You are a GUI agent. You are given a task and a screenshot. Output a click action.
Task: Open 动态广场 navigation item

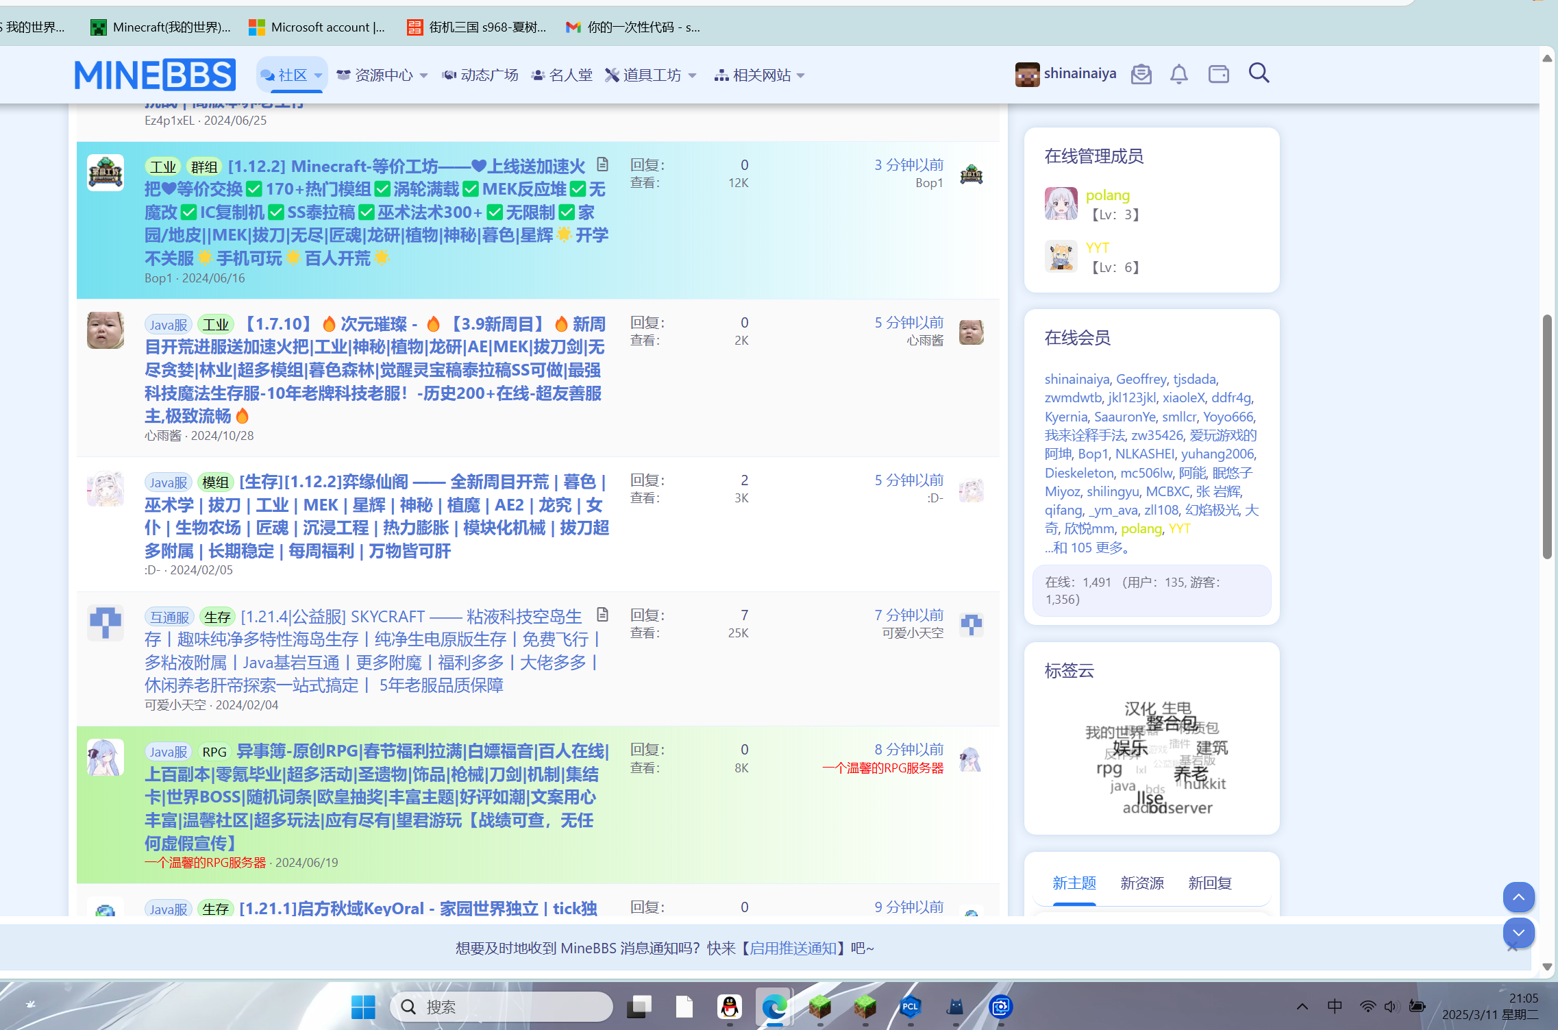point(480,75)
